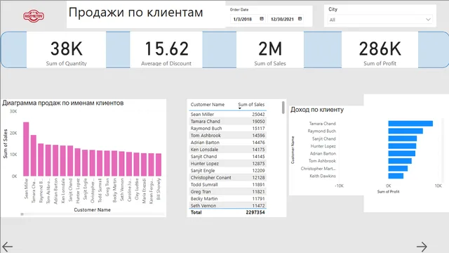Select the Becky Martin table row
The width and height of the screenshot is (449, 253).
coord(227,198)
